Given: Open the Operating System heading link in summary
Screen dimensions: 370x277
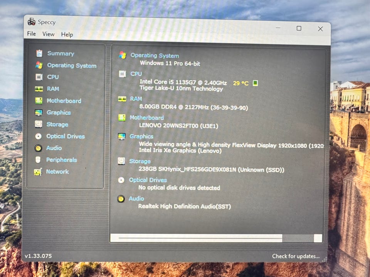Looking at the screenshot, I should pos(155,55).
